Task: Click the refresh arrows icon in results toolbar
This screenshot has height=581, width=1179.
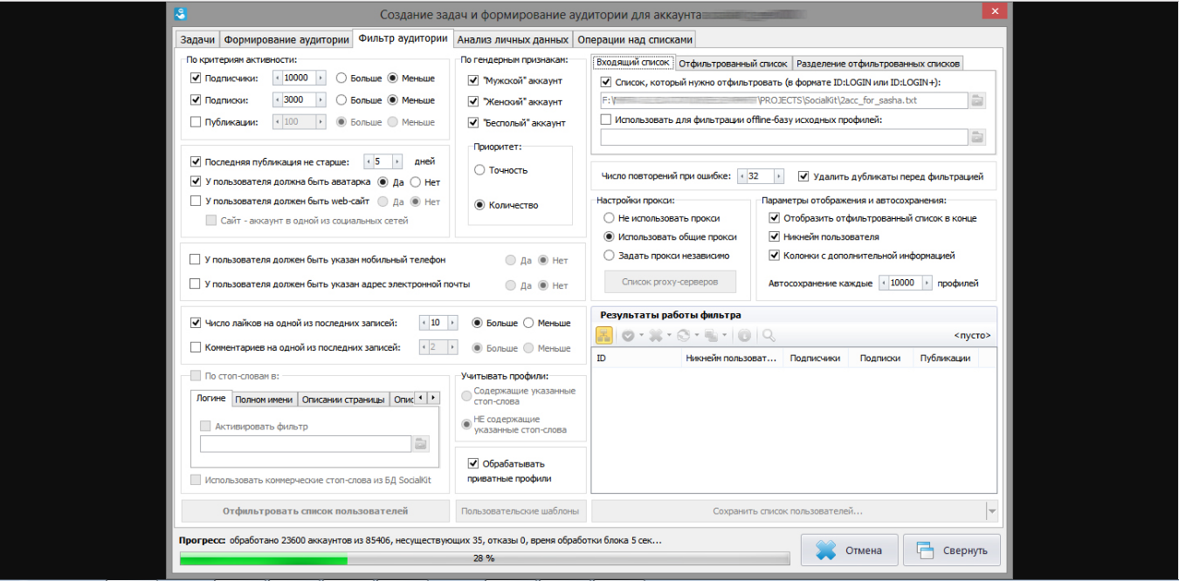Action: (684, 335)
